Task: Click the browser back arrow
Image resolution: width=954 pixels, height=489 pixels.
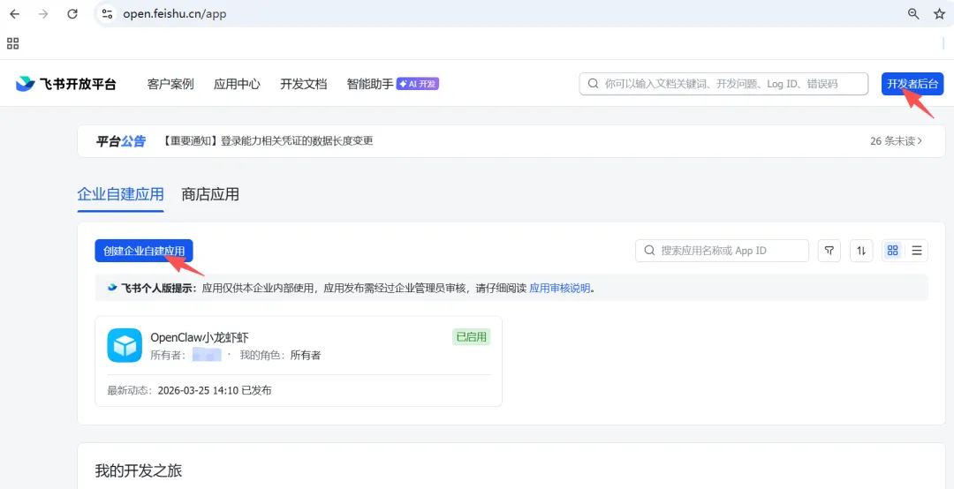Action: (15, 13)
